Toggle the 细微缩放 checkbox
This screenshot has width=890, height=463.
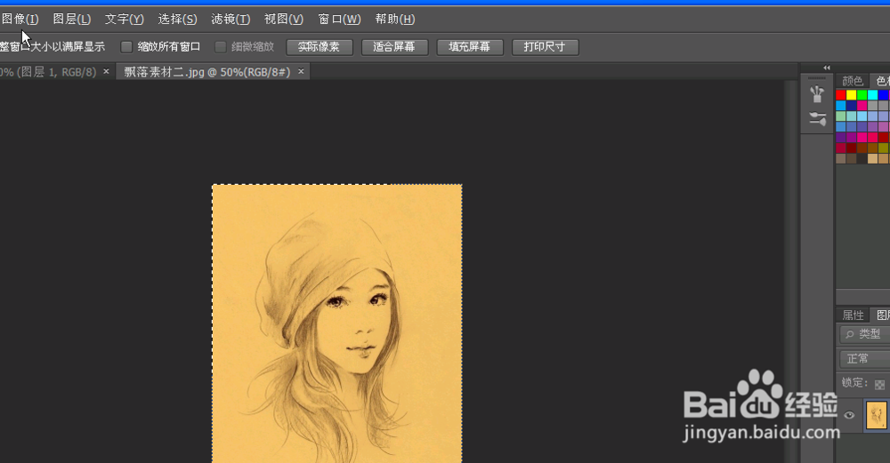[x=220, y=47]
